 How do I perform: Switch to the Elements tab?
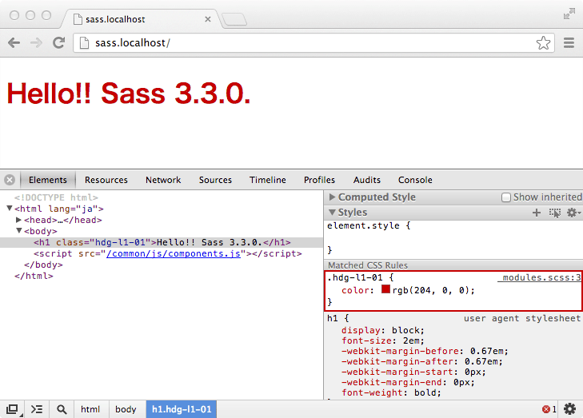point(48,180)
